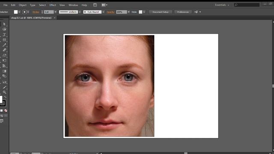Image resolution: width=274 pixels, height=154 pixels.
Task: Open the Window menu
Action: point(73,5)
